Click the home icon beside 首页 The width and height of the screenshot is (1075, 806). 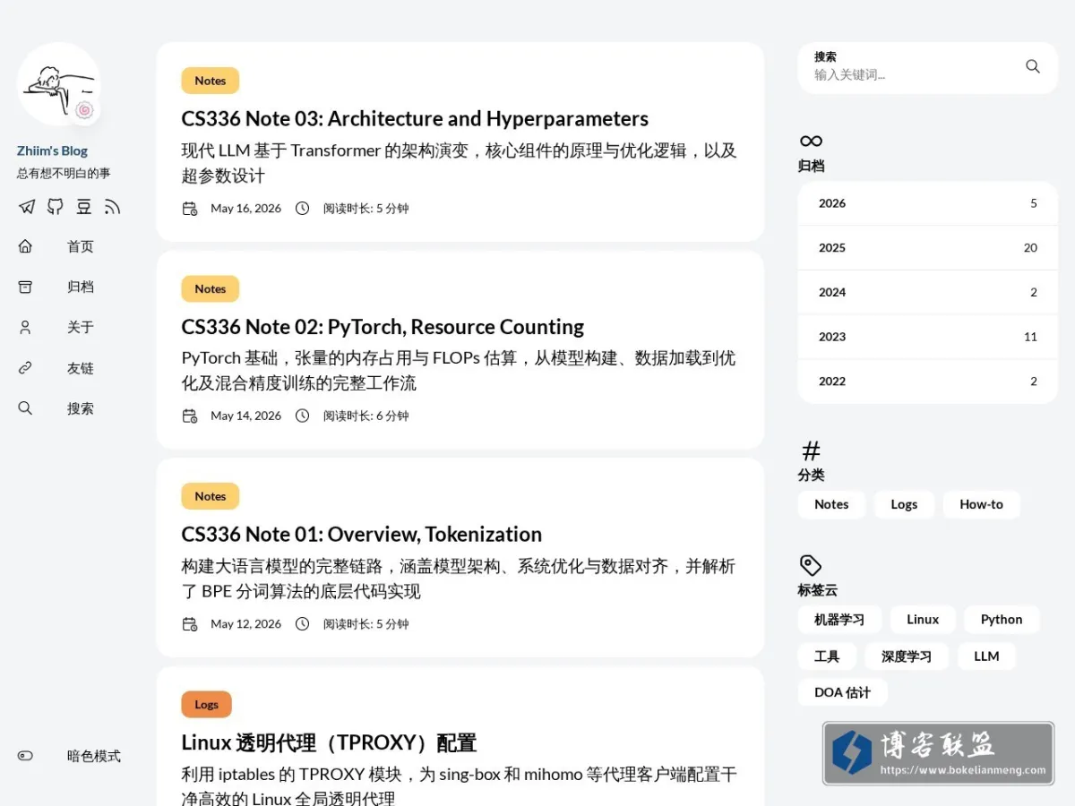coord(25,246)
